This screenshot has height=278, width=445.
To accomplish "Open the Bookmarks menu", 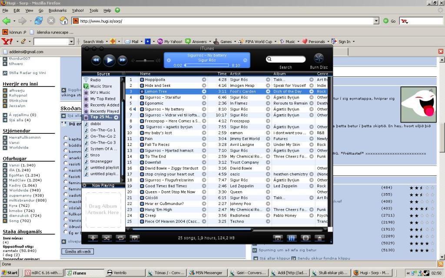I will point(58,10).
